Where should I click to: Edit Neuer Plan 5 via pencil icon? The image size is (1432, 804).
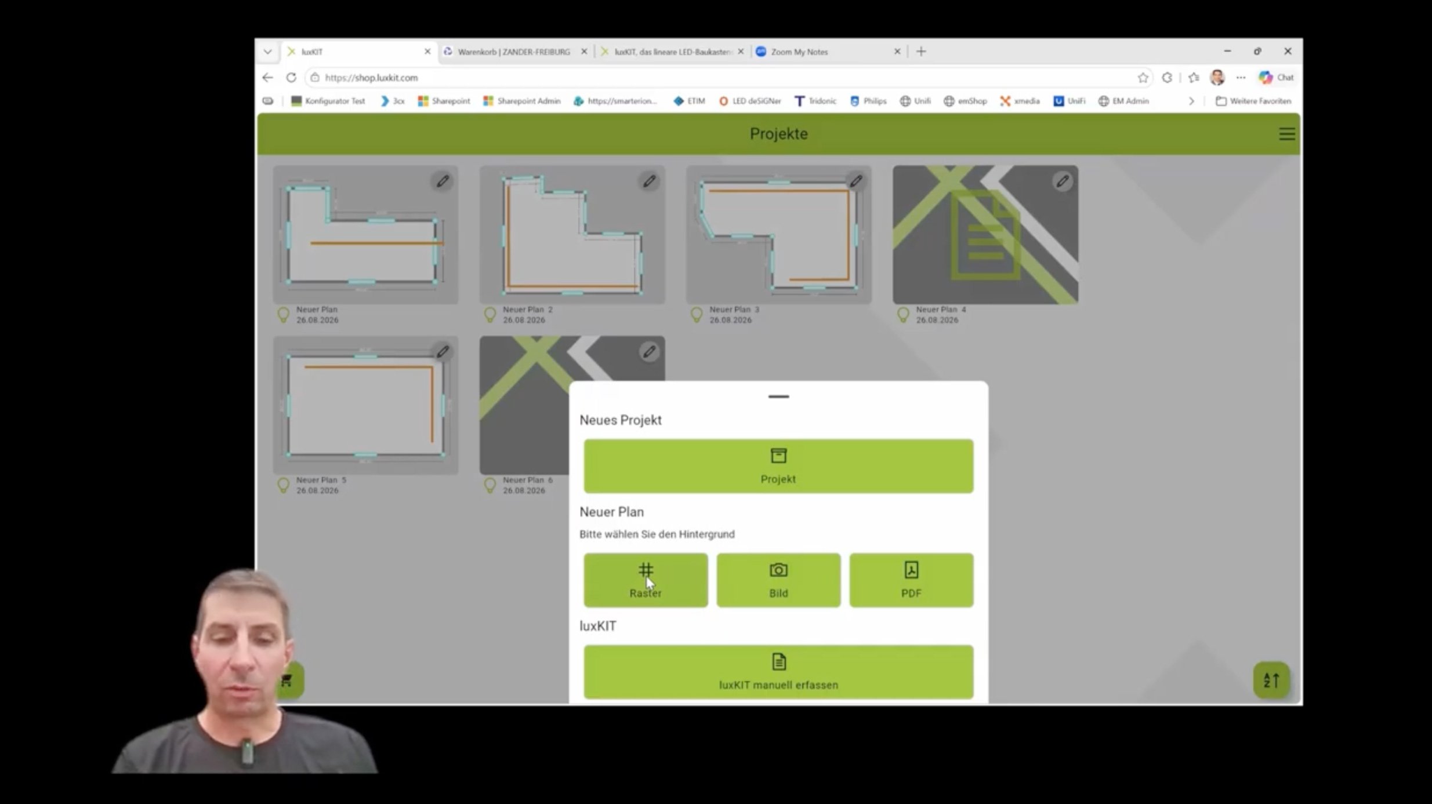(x=443, y=352)
